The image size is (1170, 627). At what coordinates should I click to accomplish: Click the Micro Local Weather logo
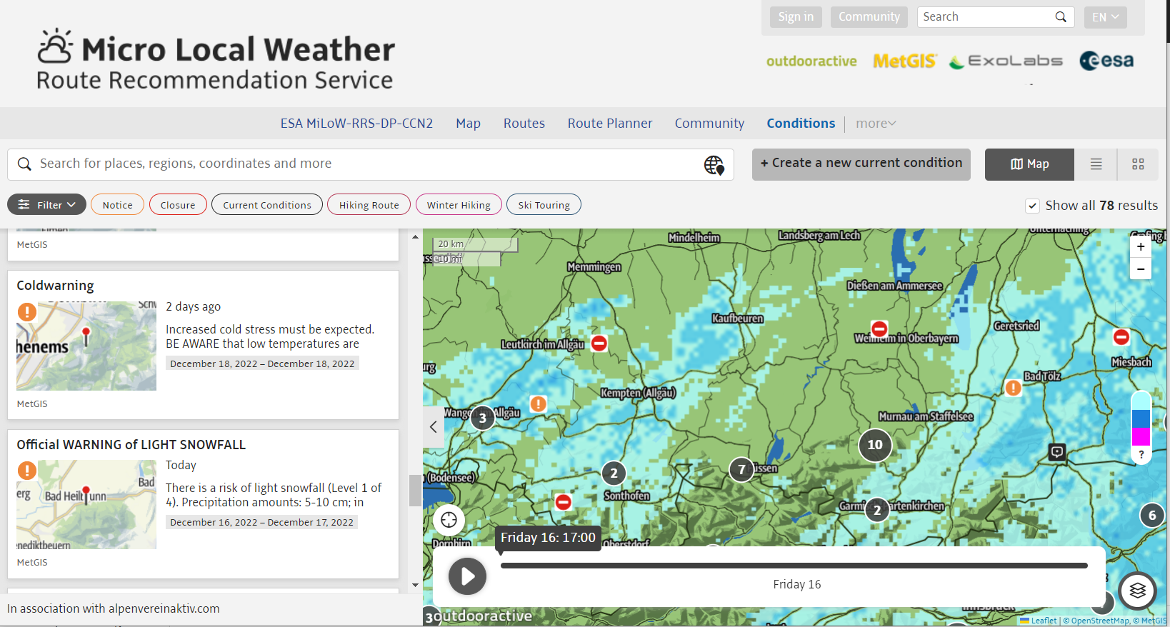pos(215,60)
